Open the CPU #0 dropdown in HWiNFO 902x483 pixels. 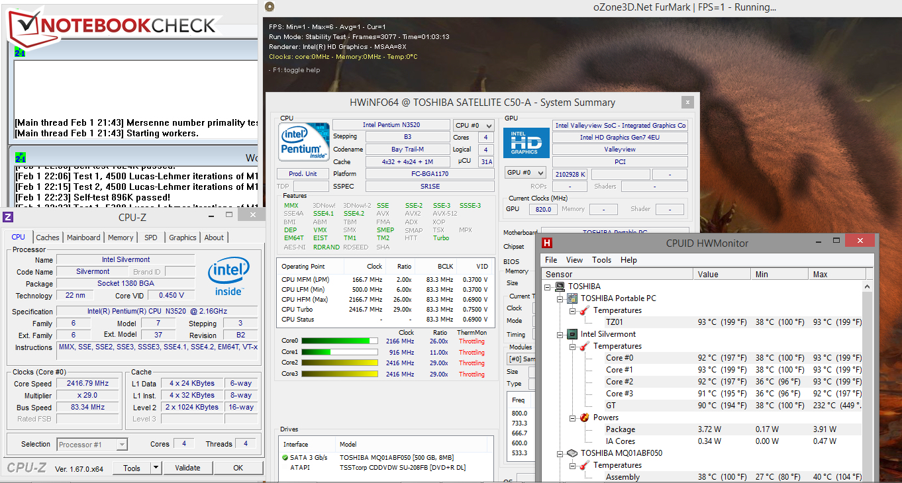pos(474,125)
